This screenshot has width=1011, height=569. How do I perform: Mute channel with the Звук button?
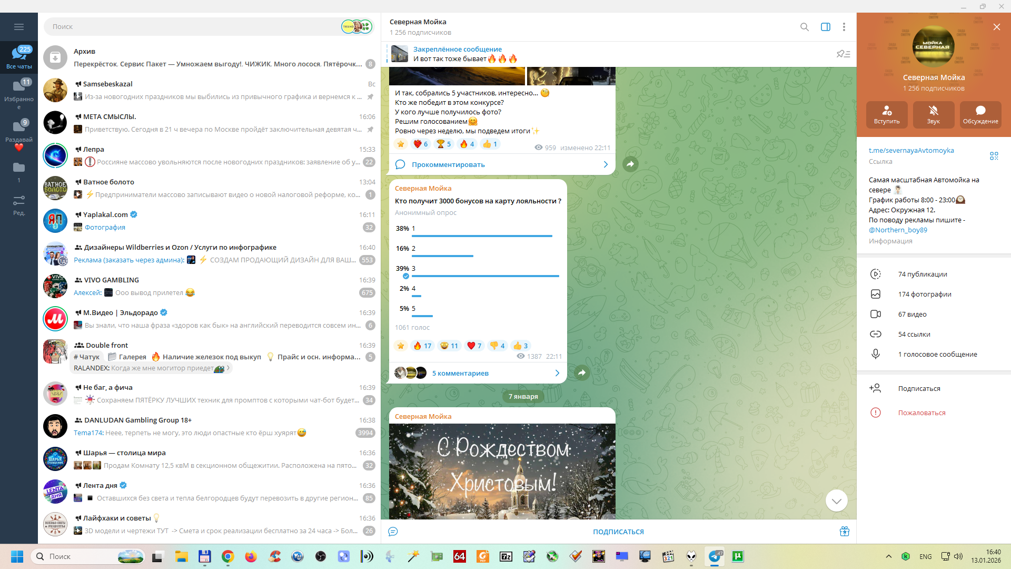coord(933,114)
